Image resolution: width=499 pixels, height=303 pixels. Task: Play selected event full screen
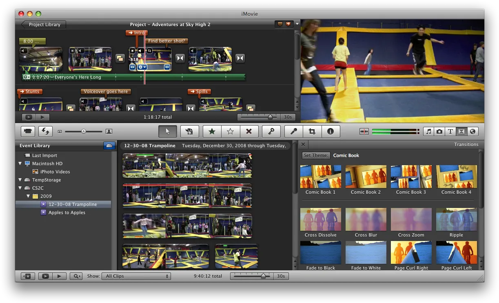point(45,276)
